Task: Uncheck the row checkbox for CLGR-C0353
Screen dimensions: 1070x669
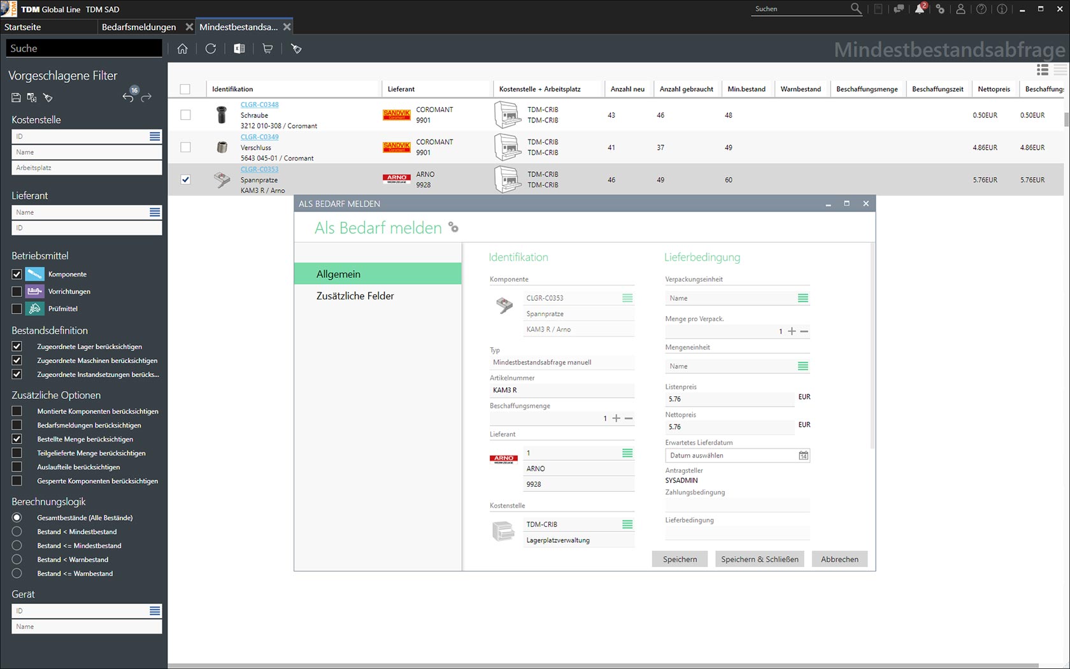Action: (x=185, y=180)
